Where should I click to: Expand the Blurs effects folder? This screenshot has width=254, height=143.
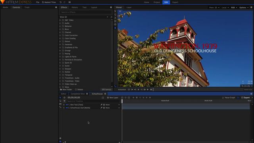60,29
